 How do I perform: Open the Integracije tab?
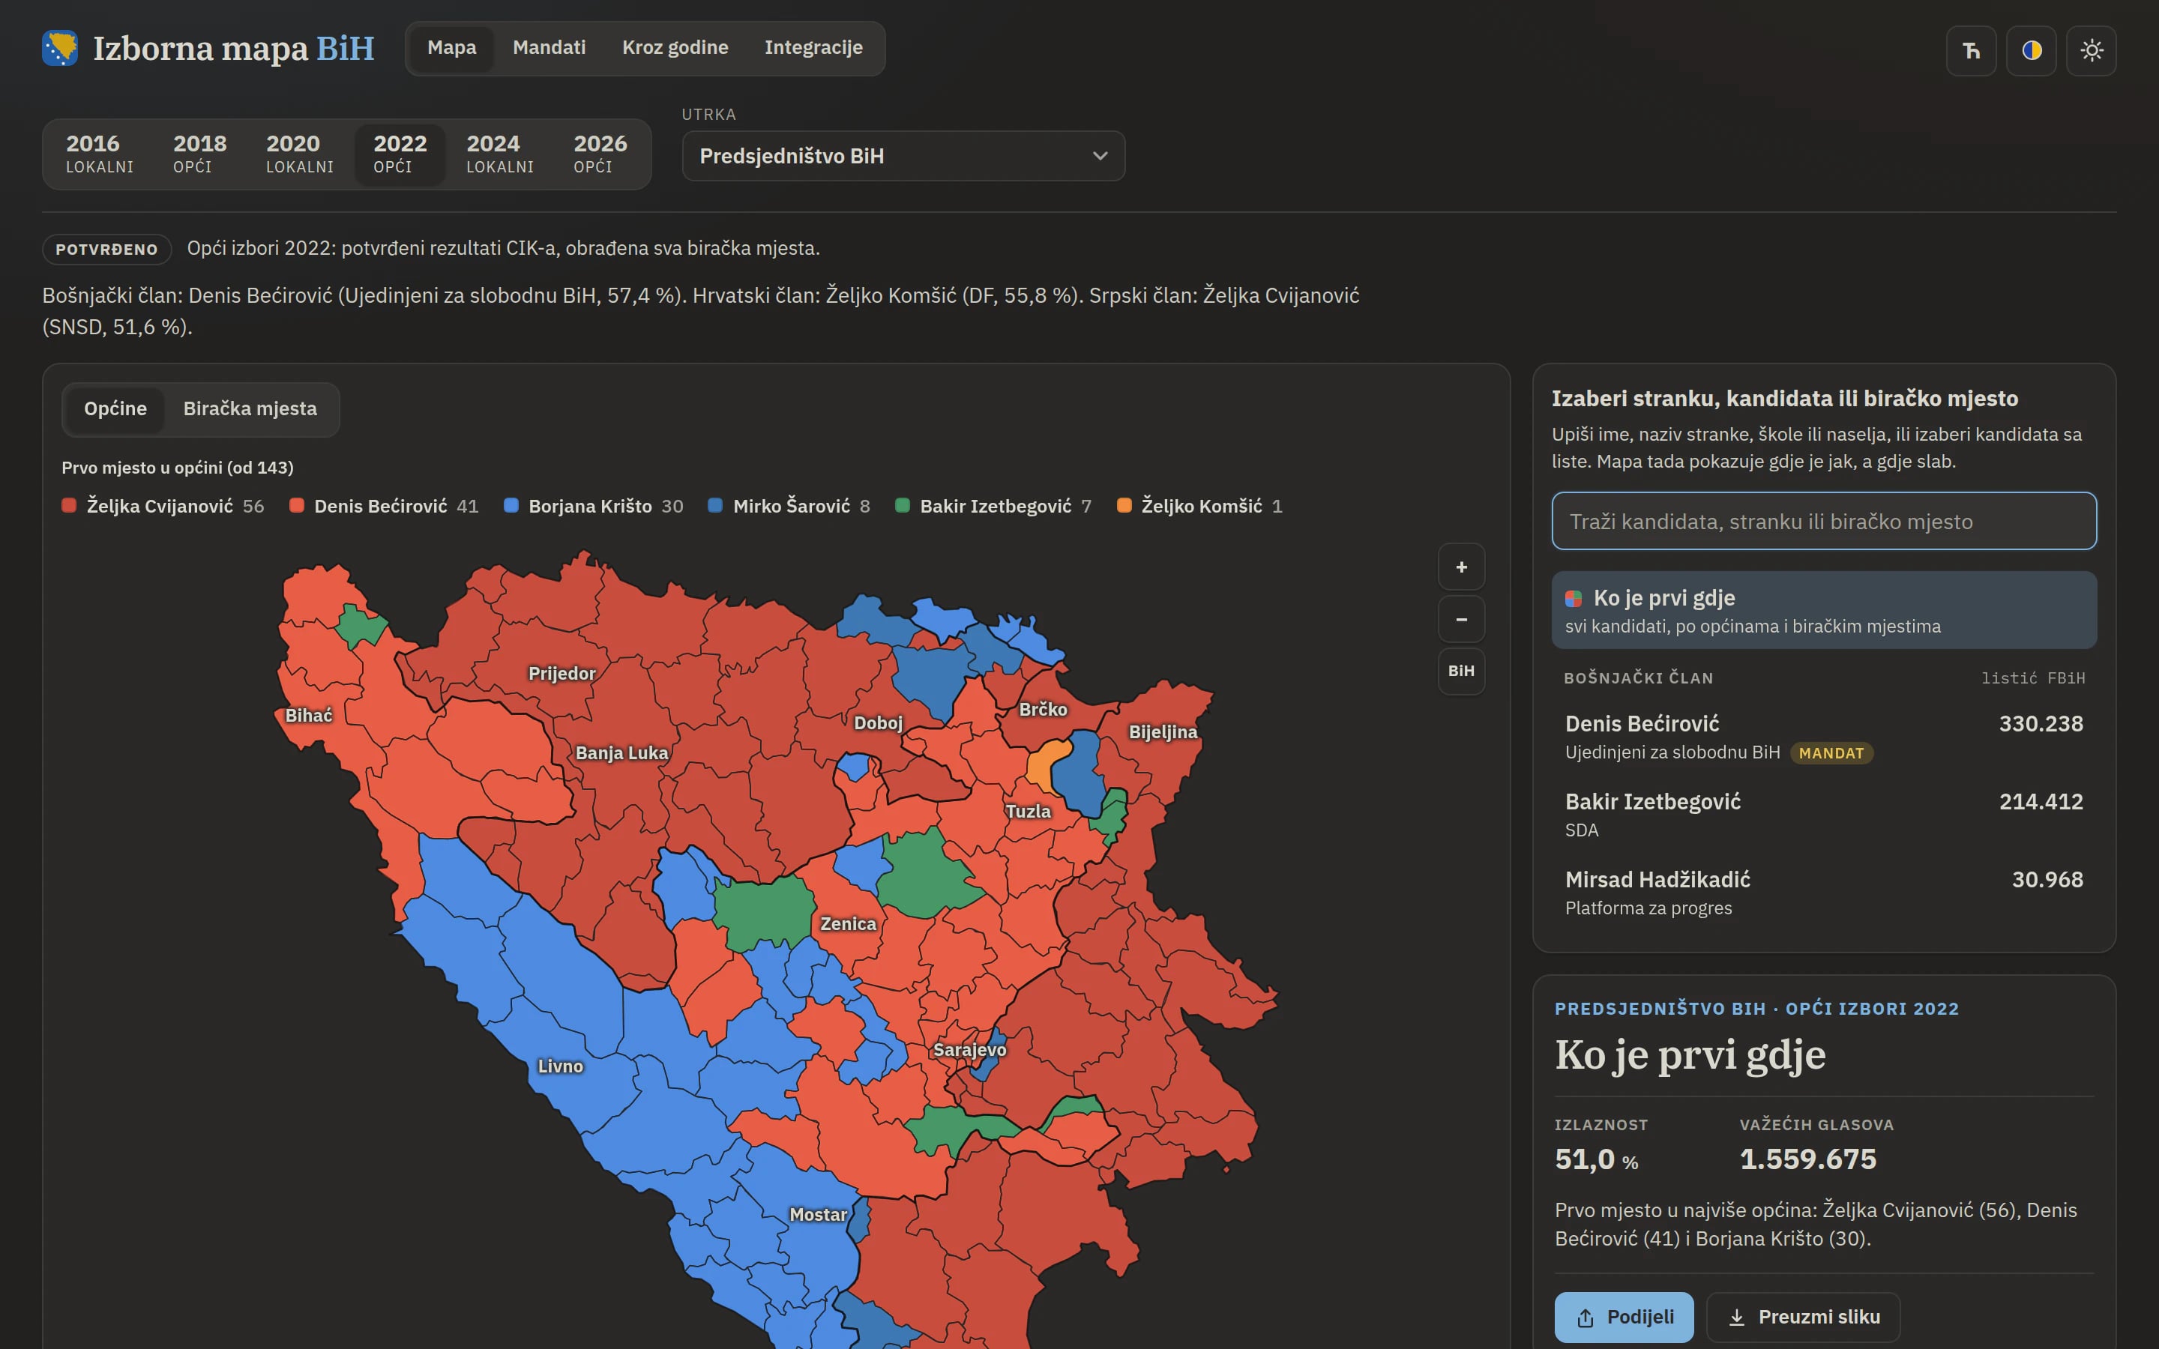point(813,47)
